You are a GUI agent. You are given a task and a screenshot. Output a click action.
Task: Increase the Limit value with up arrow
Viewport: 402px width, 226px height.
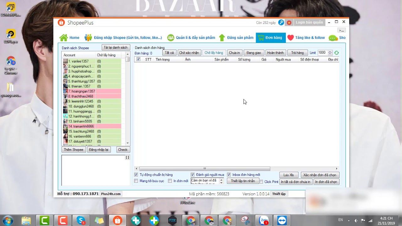coord(330,51)
